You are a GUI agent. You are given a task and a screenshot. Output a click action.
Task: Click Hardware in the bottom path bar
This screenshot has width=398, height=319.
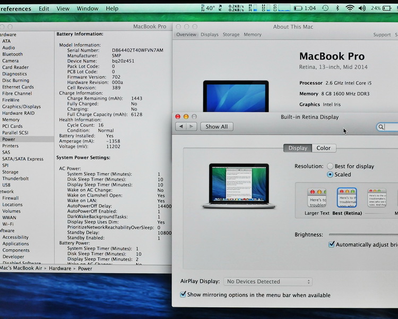60,268
